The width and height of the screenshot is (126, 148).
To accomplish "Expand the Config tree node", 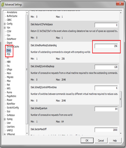I will pyautogui.click(x=5, y=24).
